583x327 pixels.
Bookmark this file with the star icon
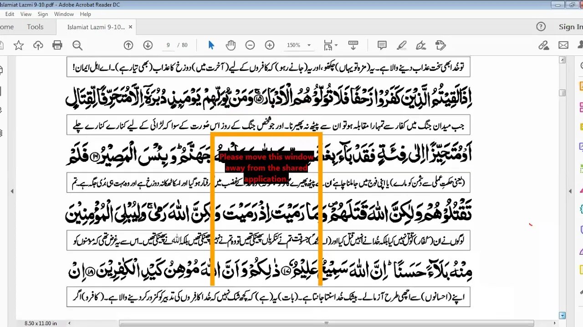pos(18,45)
